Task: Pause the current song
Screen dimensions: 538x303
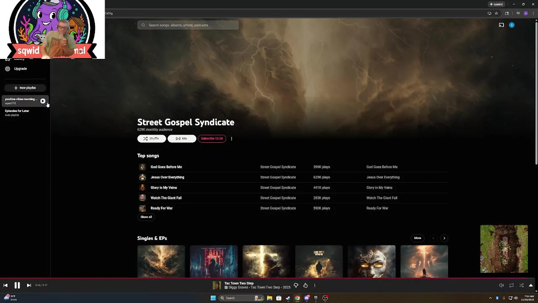Action: [17, 285]
